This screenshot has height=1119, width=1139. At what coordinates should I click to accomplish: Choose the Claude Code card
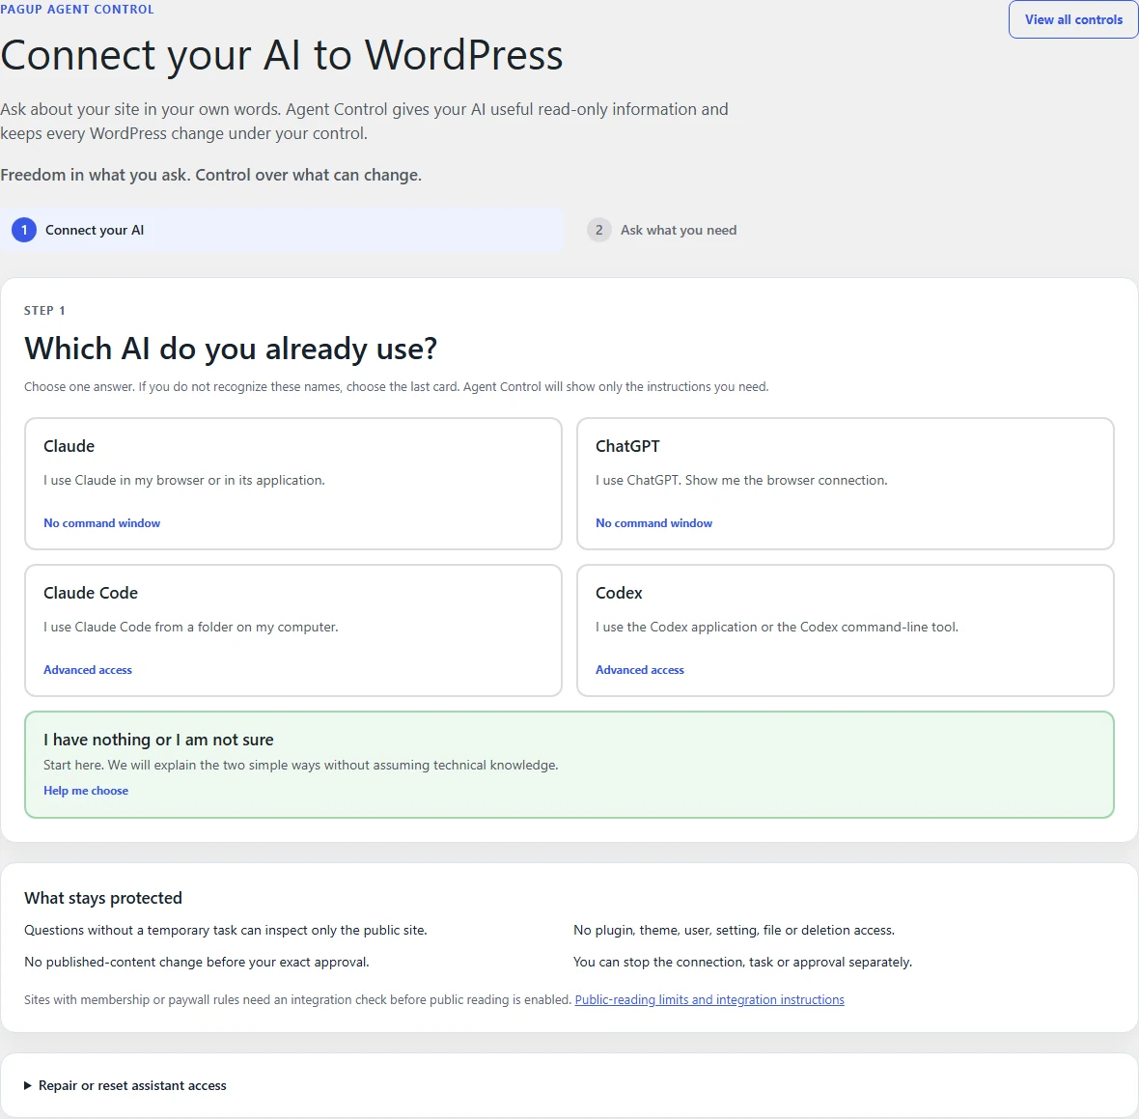point(293,630)
